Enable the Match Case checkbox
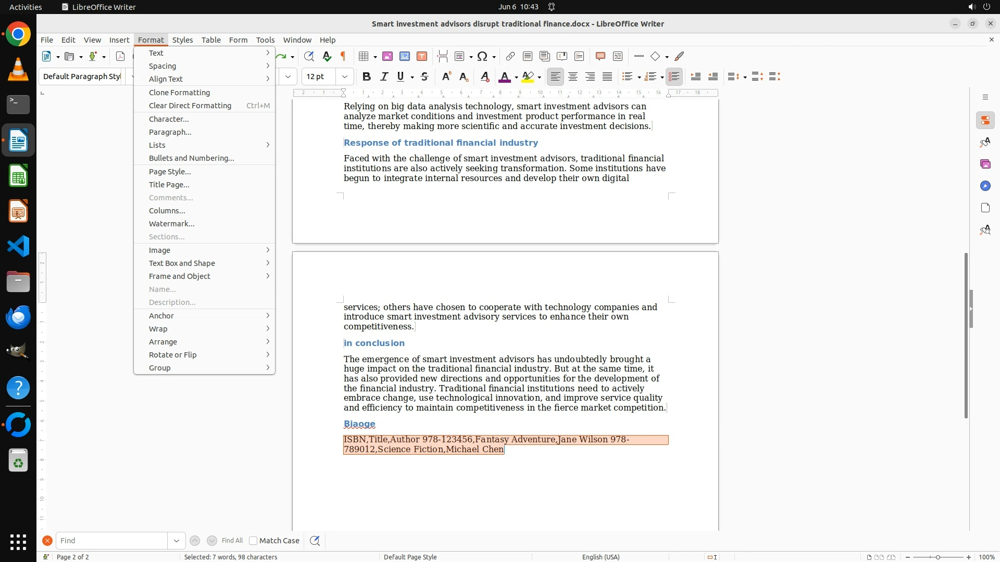Screen dimensions: 1000x562 point(253,541)
